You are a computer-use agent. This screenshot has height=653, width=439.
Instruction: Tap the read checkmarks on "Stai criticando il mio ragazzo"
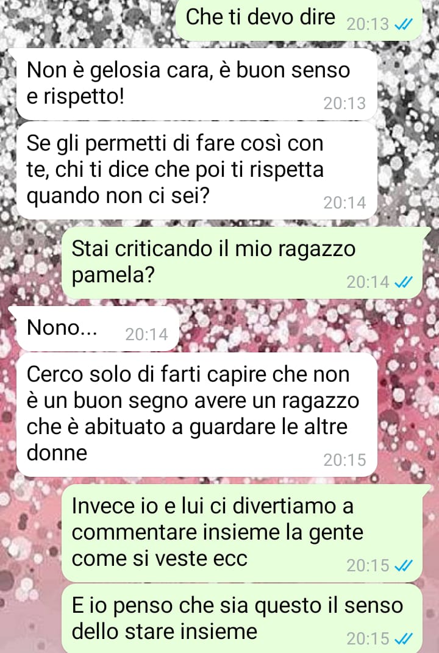pyautogui.click(x=403, y=282)
